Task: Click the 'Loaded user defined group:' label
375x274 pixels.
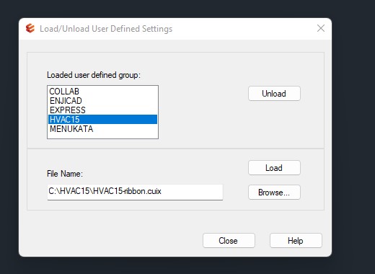Action: (x=94, y=75)
